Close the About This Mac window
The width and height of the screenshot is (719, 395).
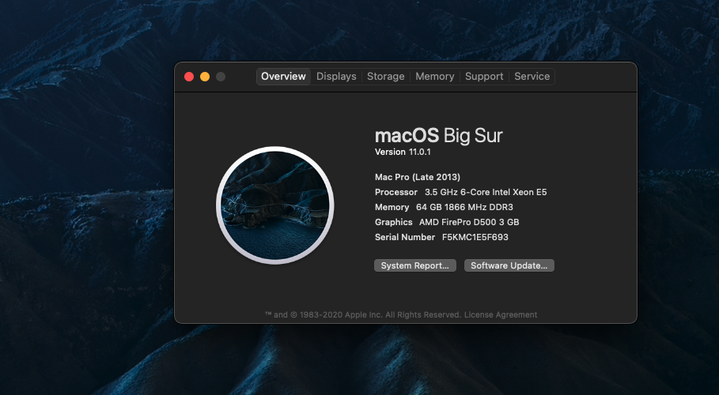point(189,77)
